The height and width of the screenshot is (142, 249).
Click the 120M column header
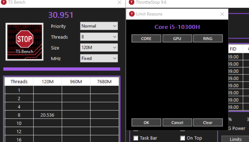47,82
